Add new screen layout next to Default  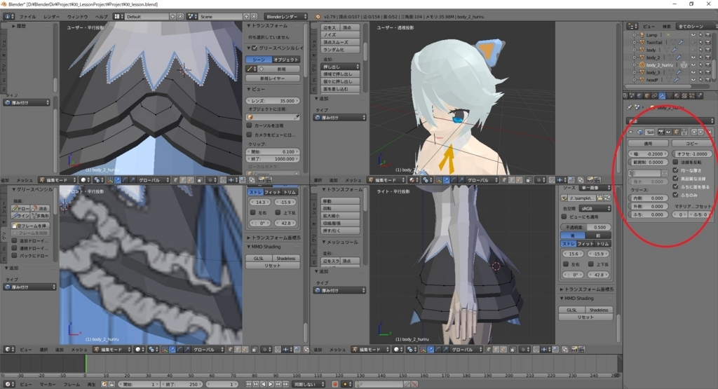[x=172, y=17]
